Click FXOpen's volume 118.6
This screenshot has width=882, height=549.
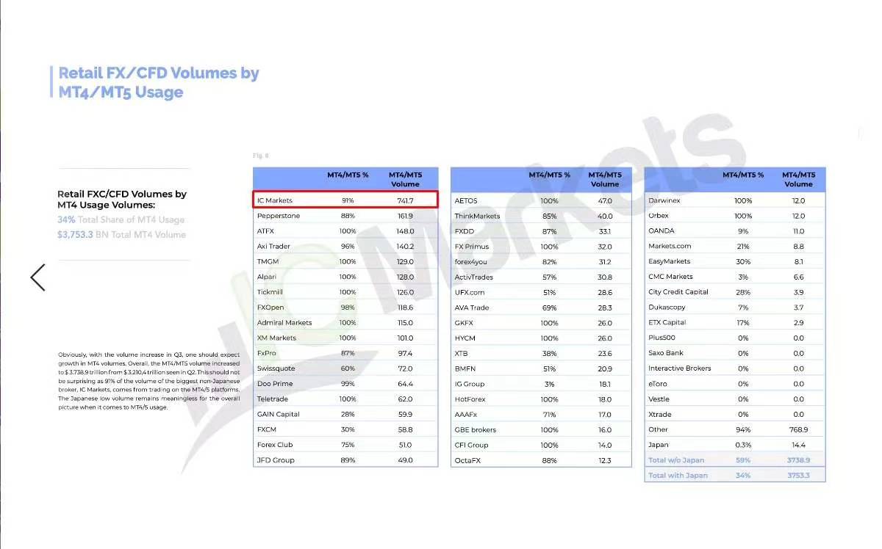pyautogui.click(x=405, y=308)
